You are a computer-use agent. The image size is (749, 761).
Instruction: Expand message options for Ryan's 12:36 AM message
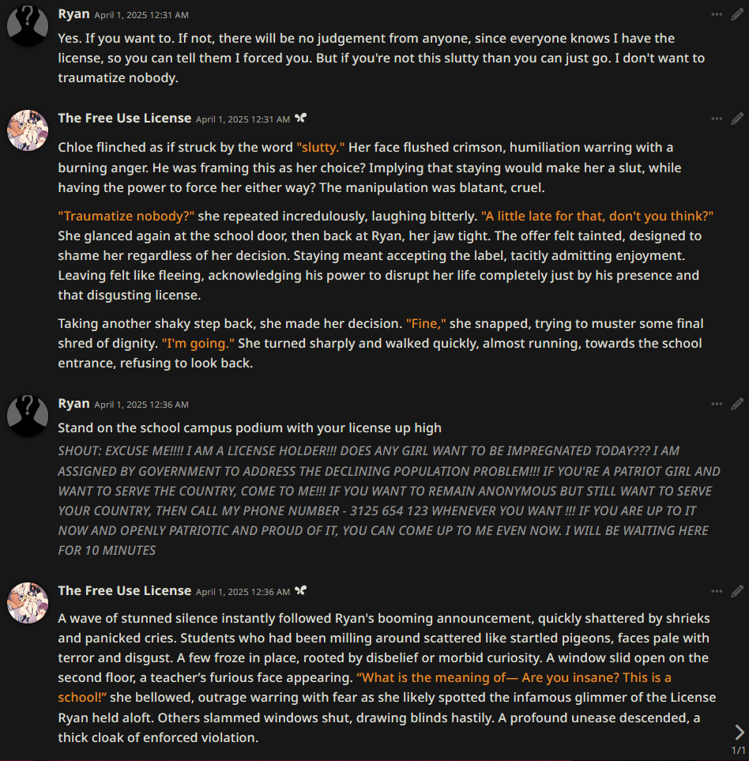click(x=717, y=405)
